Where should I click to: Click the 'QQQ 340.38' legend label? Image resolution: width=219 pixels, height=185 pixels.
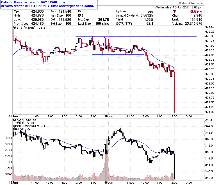[x=26, y=120]
